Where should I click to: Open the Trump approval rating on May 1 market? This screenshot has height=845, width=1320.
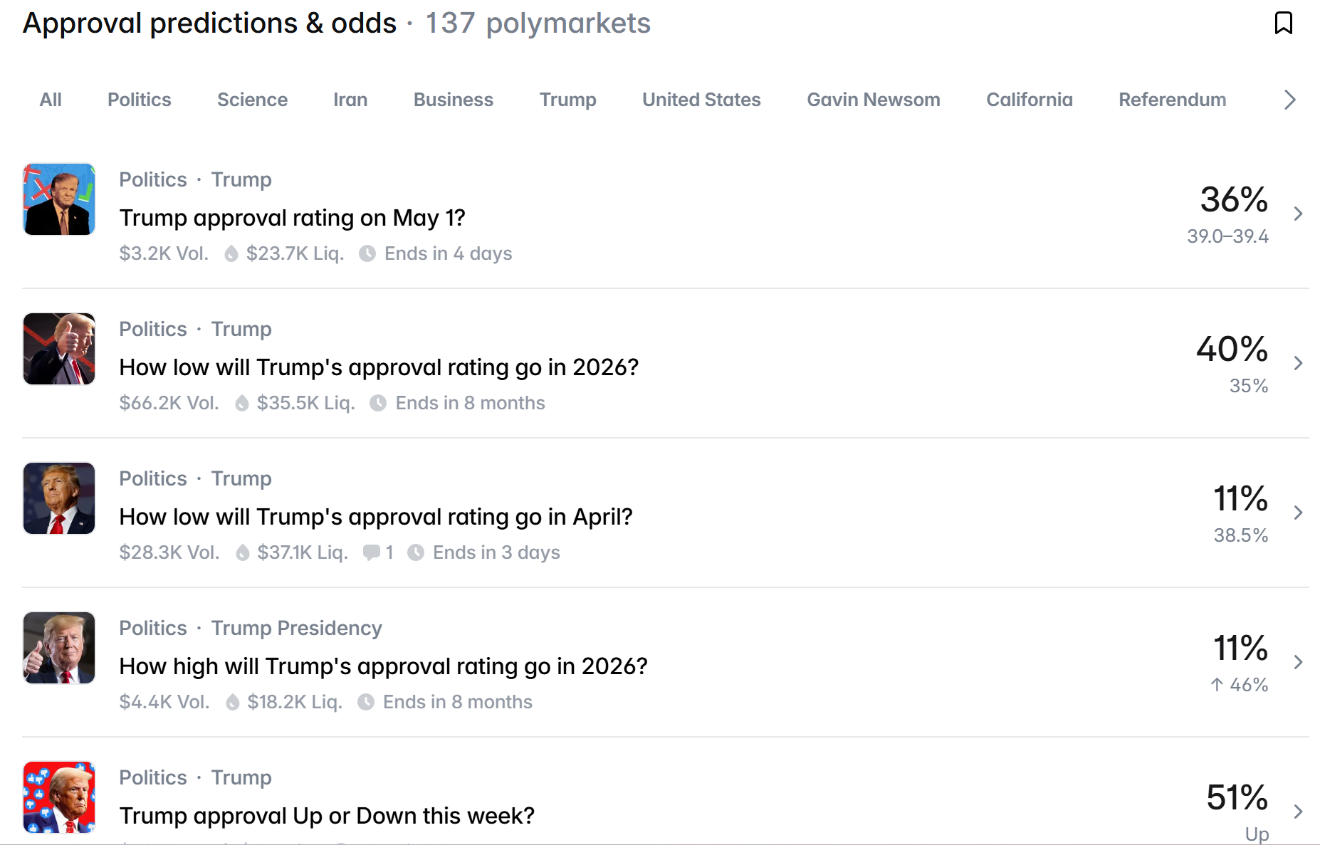pyautogui.click(x=293, y=218)
